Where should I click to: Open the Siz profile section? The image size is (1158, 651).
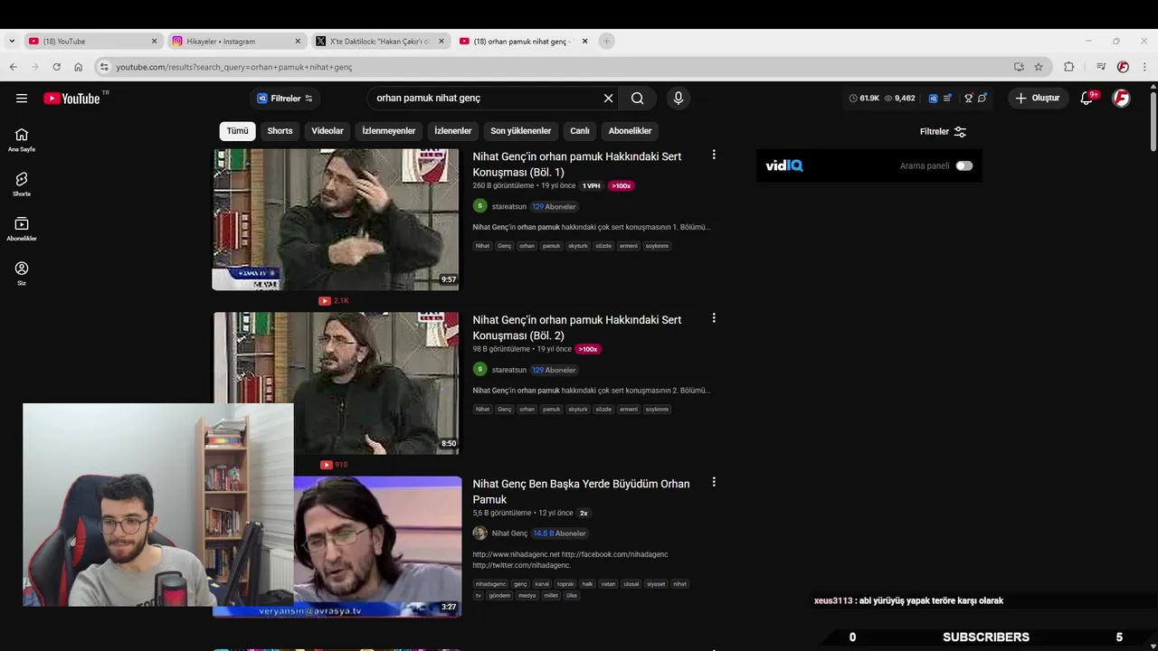pyautogui.click(x=22, y=273)
